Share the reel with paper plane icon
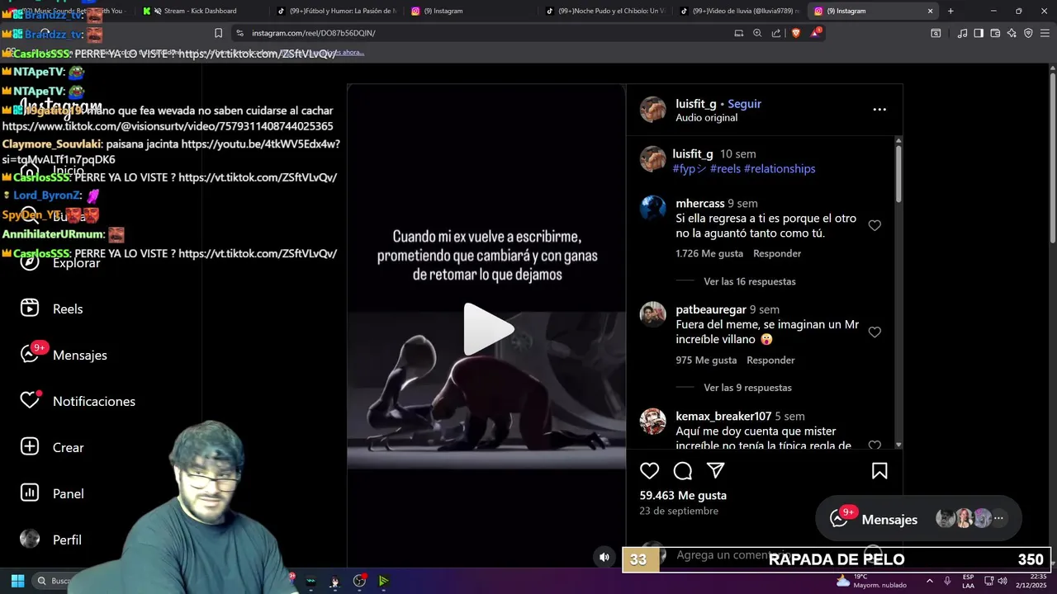The height and width of the screenshot is (594, 1057). click(716, 471)
